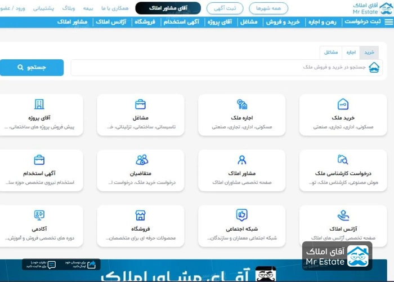The image size is (394, 282).
Task: Click the درخواست کارشناسی ملک card title
Action: pyautogui.click(x=343, y=173)
